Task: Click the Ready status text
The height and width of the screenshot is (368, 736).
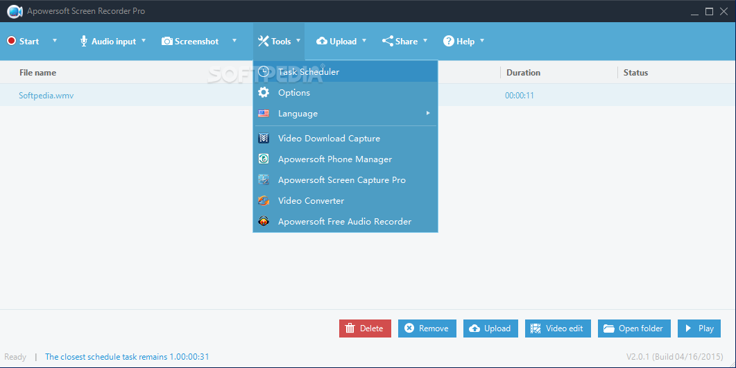Action: 15,357
